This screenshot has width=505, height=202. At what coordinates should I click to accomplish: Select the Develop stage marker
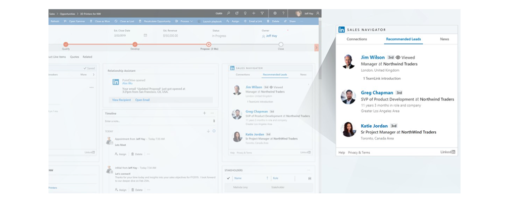coord(135,44)
